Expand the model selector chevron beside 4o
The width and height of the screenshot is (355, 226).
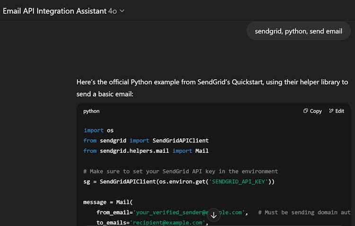tap(122, 11)
